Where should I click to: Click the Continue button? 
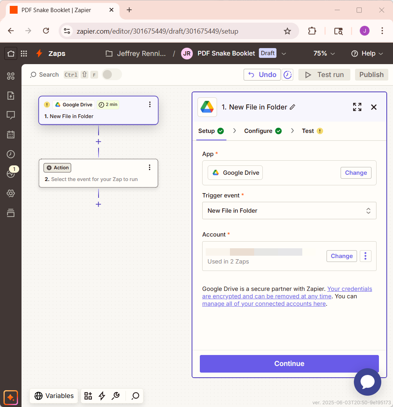[x=289, y=364]
